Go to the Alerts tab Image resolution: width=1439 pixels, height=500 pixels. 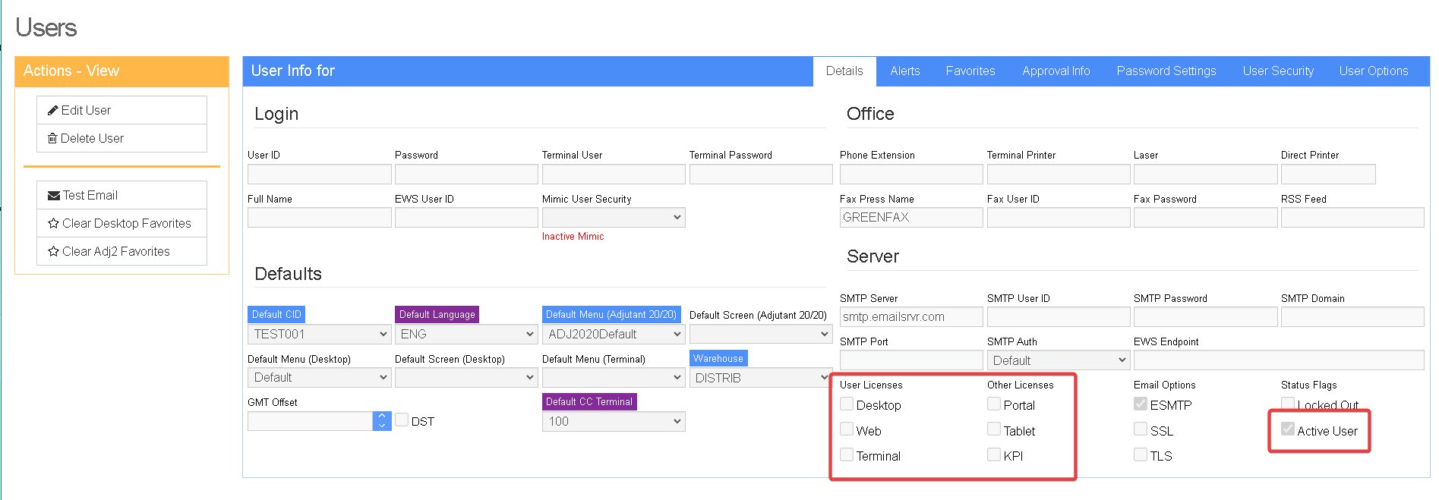click(x=904, y=71)
